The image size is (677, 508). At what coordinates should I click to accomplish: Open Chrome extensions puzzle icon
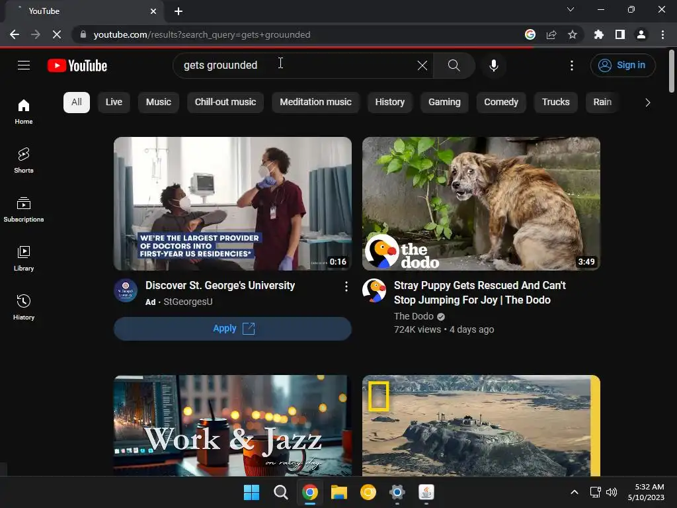click(x=599, y=34)
